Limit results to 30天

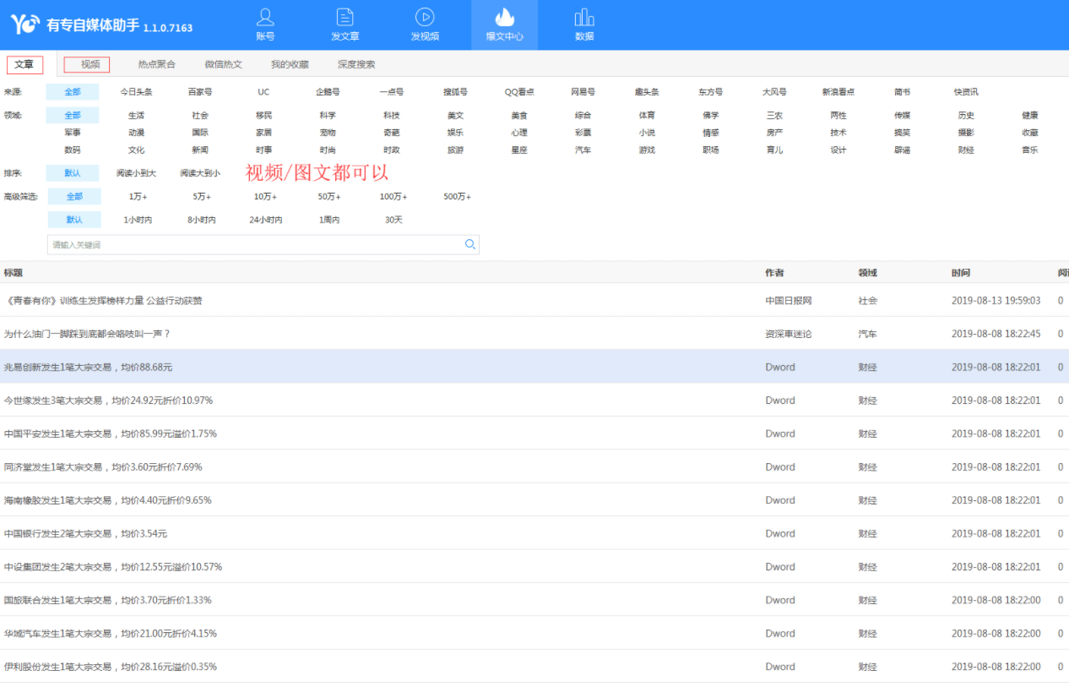[x=393, y=220]
